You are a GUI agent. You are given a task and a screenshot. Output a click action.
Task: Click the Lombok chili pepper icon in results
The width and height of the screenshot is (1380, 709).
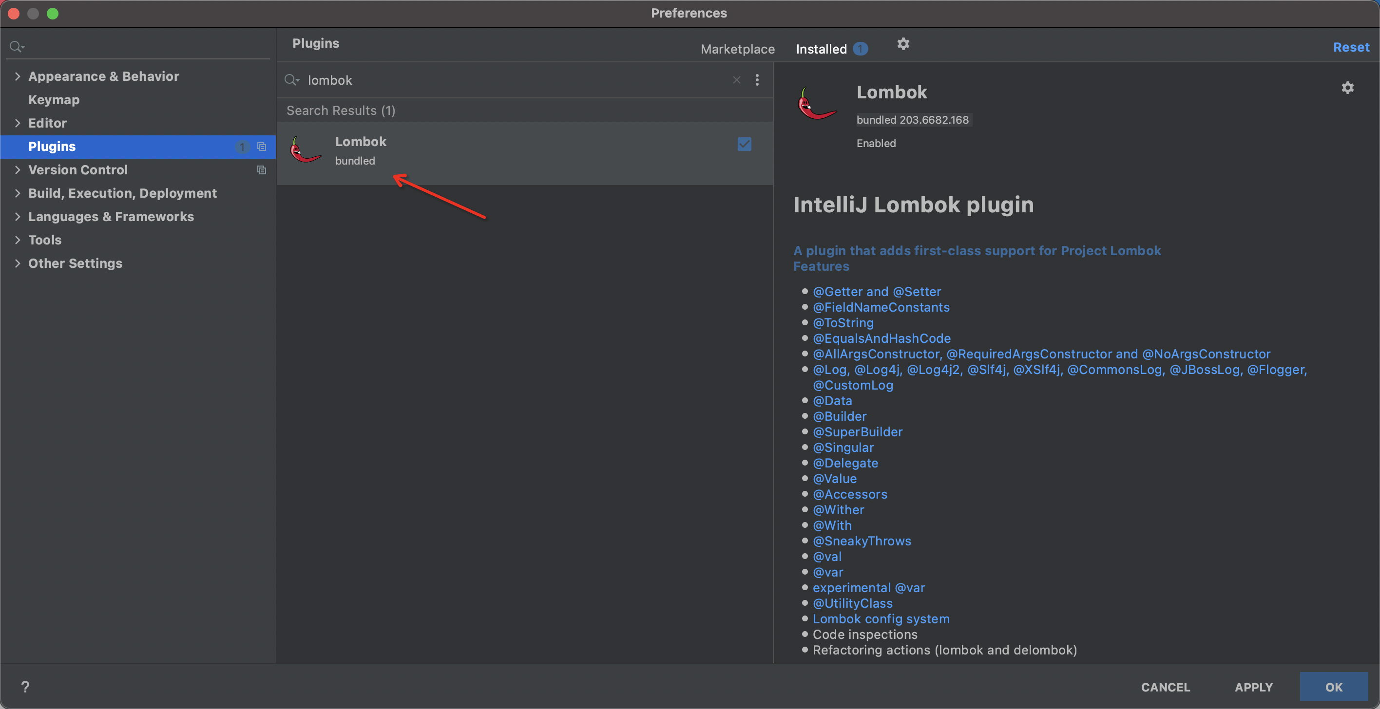[x=305, y=150]
